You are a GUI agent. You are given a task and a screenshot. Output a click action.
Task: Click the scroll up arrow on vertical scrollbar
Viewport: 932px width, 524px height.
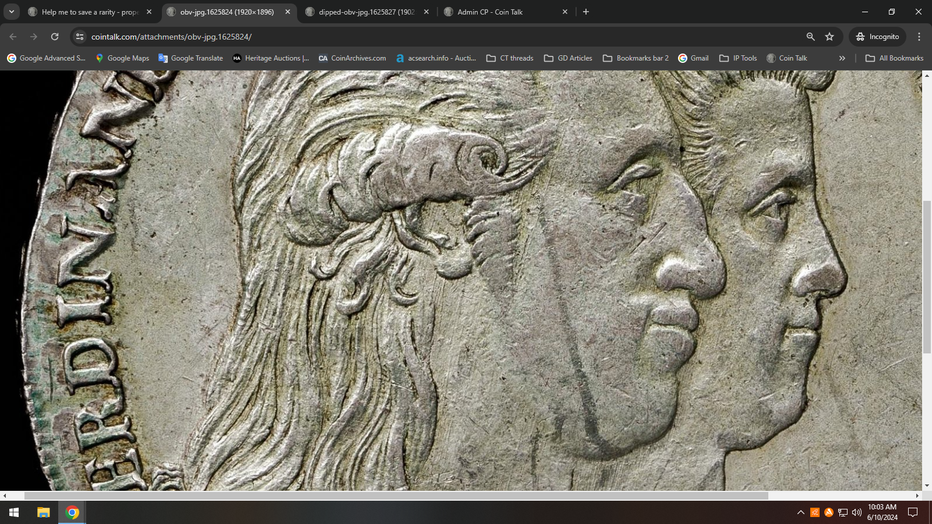tap(927, 75)
